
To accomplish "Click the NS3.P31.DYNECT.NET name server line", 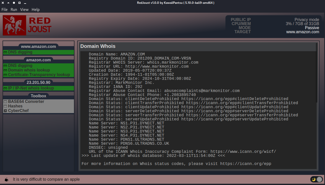I will coord(126,131).
